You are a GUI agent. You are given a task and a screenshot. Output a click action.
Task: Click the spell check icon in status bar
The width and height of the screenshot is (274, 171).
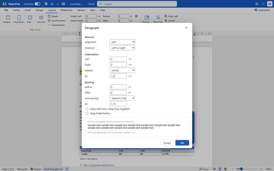pyautogui.click(x=67, y=169)
